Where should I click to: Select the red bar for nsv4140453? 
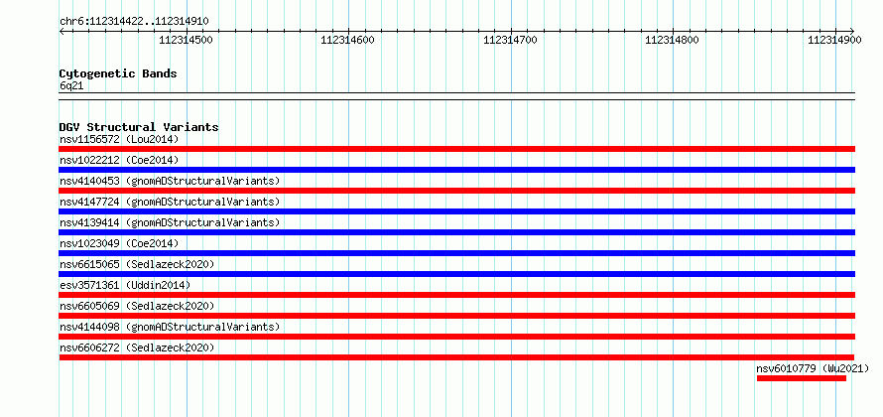(x=457, y=191)
